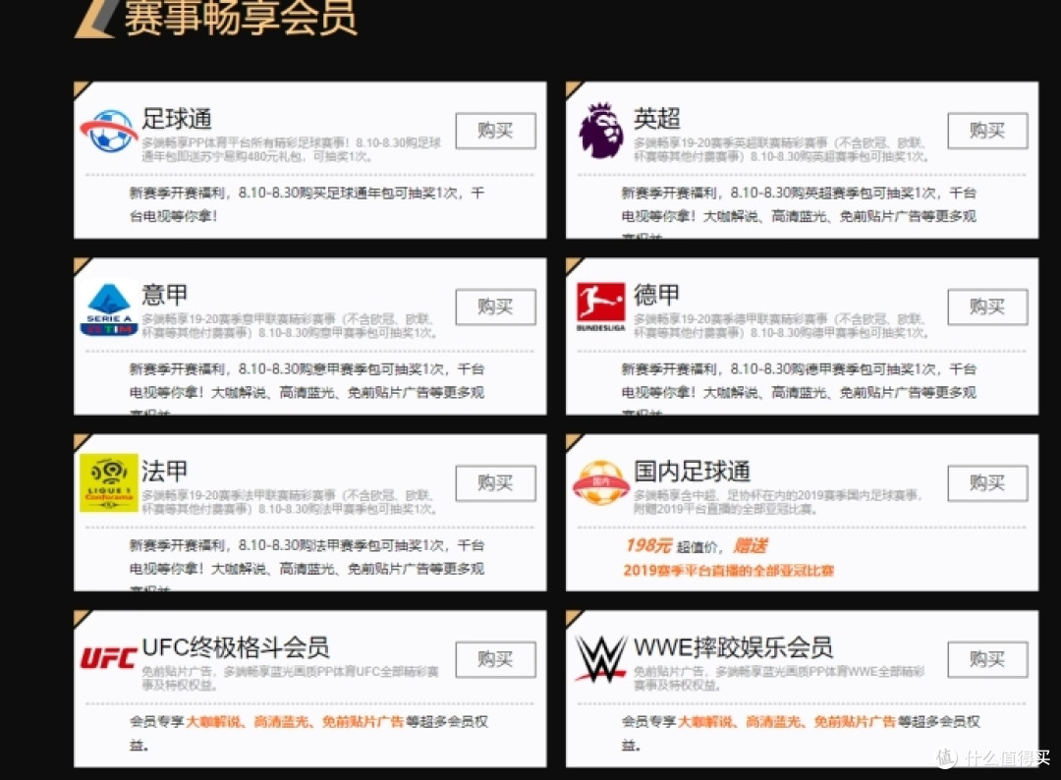Click the UFC logo
The image size is (1061, 780).
108,657
